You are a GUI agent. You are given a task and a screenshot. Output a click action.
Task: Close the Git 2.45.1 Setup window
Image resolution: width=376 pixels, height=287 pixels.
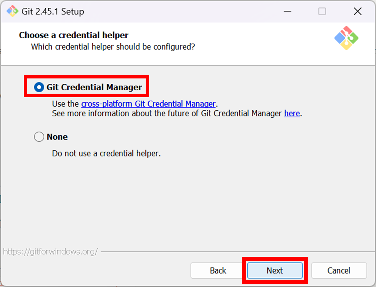click(x=357, y=11)
